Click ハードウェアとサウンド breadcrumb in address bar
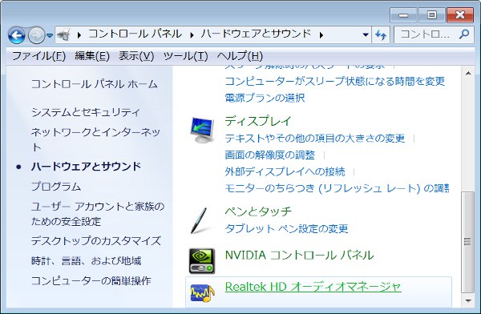This screenshot has width=481, height=314. pyautogui.click(x=257, y=34)
